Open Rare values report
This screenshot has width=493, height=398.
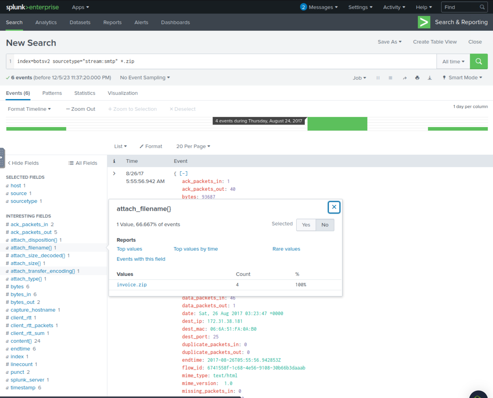coord(286,249)
